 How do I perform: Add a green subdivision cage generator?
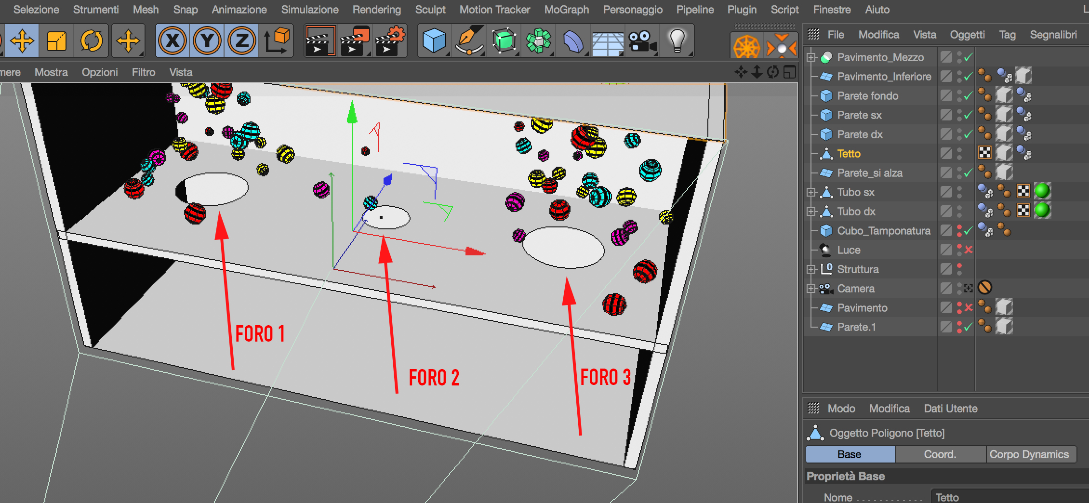pyautogui.click(x=504, y=40)
